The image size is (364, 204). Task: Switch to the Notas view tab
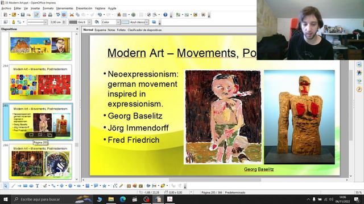coord(111,30)
